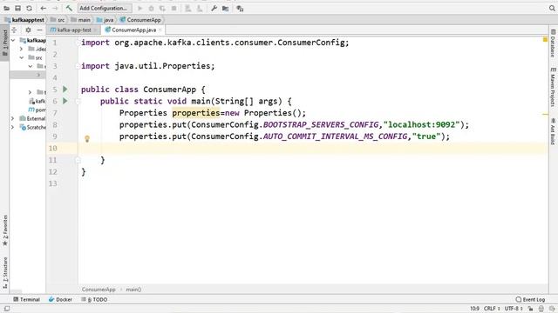
Task: Open the Favorites side tool window
Action: click(x=4, y=230)
